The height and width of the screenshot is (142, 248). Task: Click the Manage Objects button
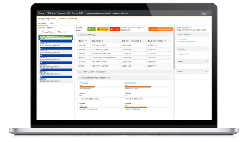coord(47,32)
